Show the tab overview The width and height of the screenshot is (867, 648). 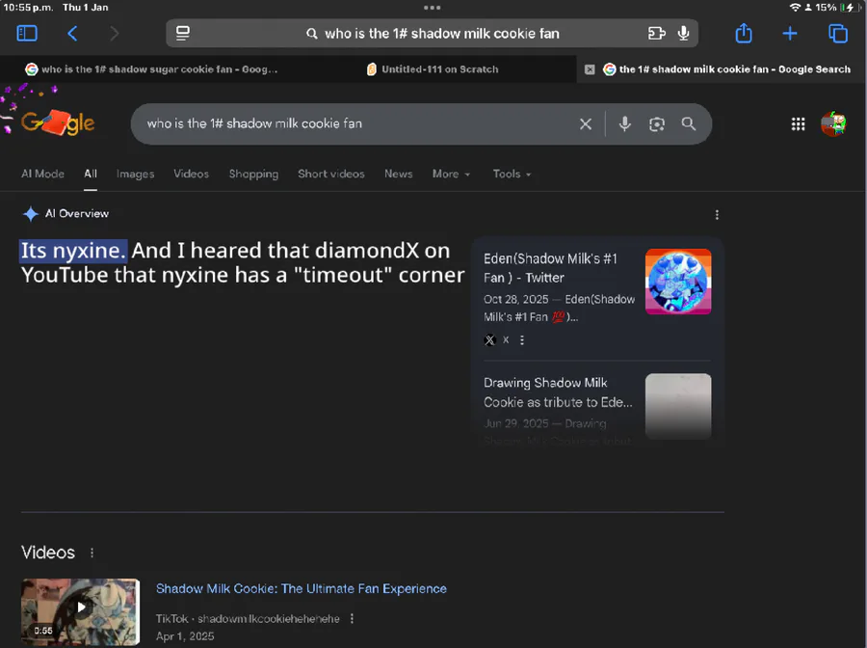838,34
